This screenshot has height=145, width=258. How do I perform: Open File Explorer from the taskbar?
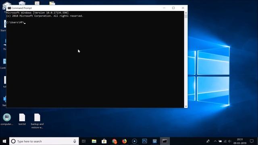point(94,141)
